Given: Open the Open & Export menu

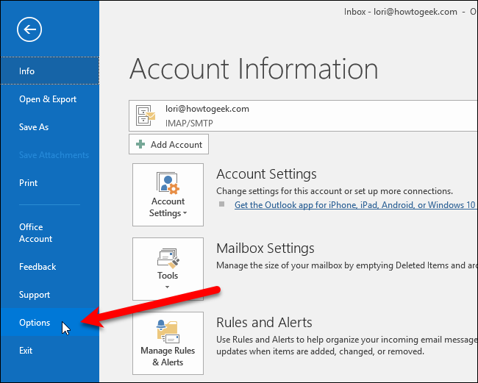Looking at the screenshot, I should [x=48, y=99].
